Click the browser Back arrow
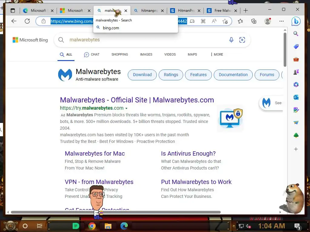The width and height of the screenshot is (310, 232). point(14,21)
